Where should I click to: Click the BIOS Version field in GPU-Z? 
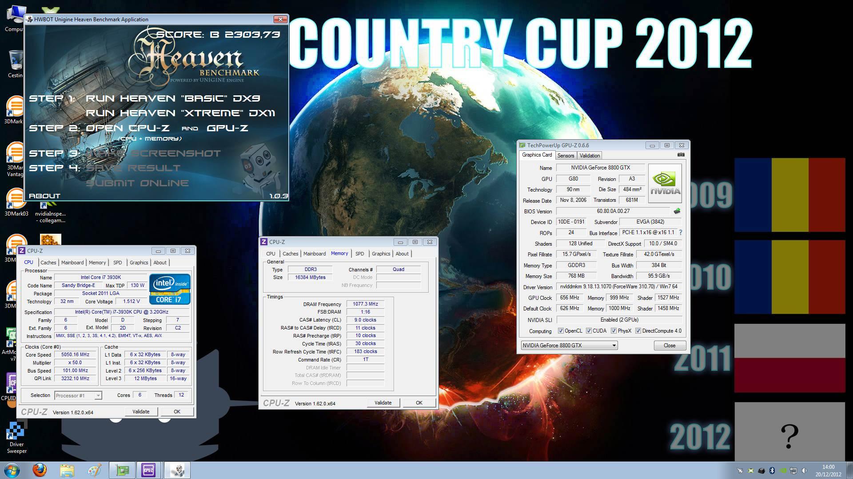(x=613, y=211)
